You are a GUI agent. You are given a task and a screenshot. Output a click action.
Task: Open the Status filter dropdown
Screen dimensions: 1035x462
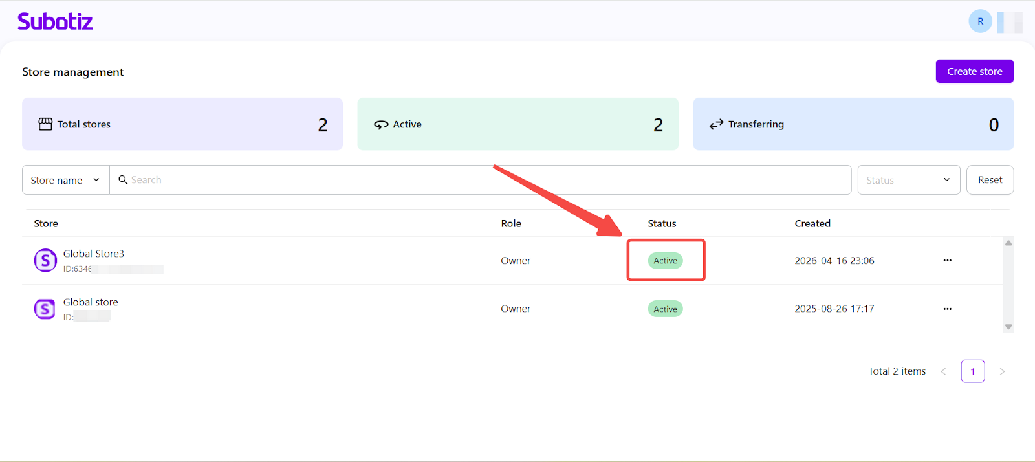(908, 180)
